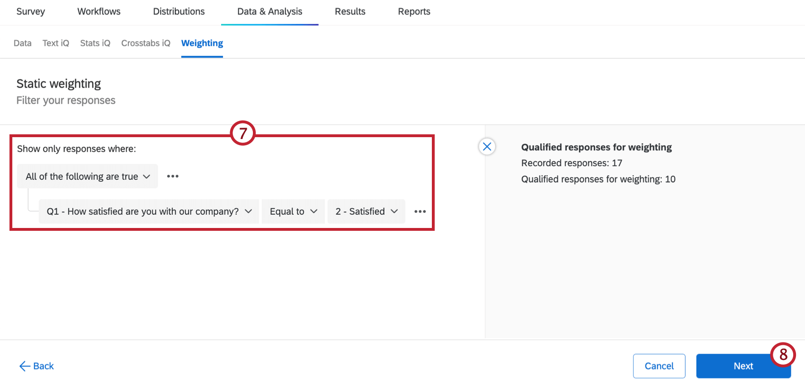Close the qualified responses panel with X

487,147
